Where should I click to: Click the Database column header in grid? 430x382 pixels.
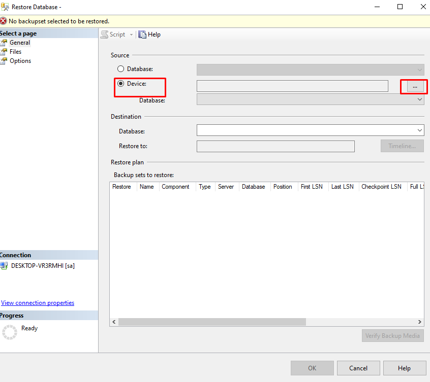(254, 187)
